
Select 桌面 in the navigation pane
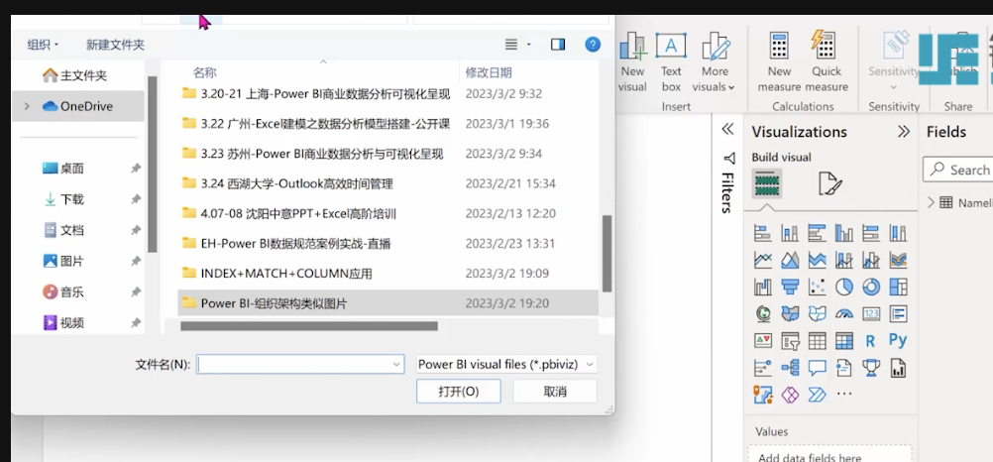pyautogui.click(x=63, y=169)
